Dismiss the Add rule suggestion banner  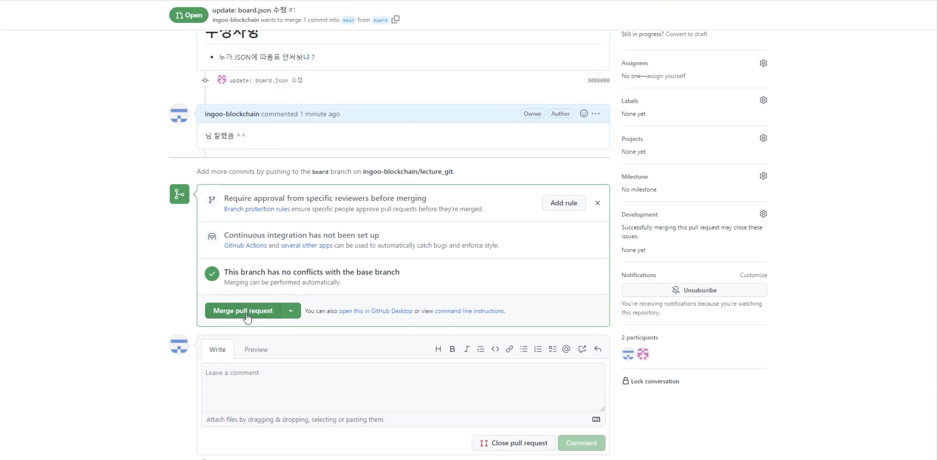pyautogui.click(x=597, y=203)
